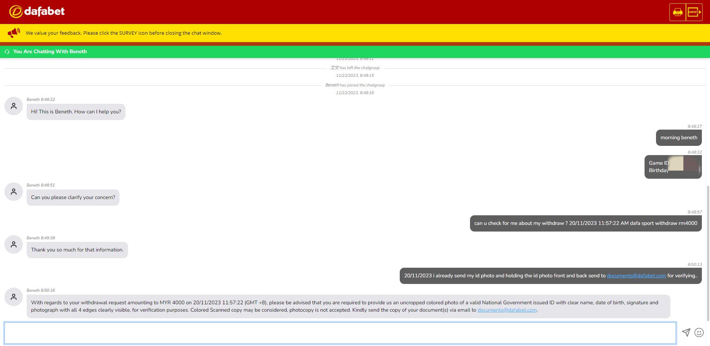Click avatar beside withdrawal request reply
Image resolution: width=710 pixels, height=346 pixels.
pos(14,297)
